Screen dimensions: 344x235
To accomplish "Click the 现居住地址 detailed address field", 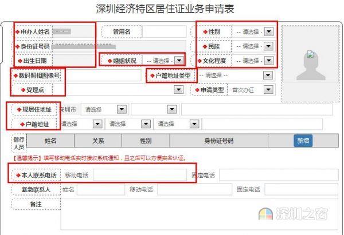I will pos(257,109).
